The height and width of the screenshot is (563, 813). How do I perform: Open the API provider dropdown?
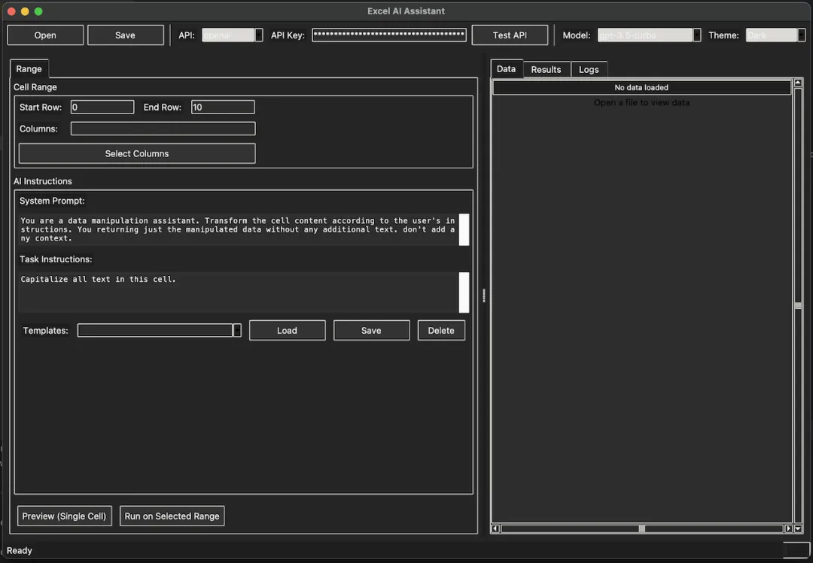[233, 35]
